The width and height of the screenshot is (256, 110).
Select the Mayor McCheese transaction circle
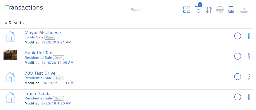pyautogui.click(x=238, y=36)
